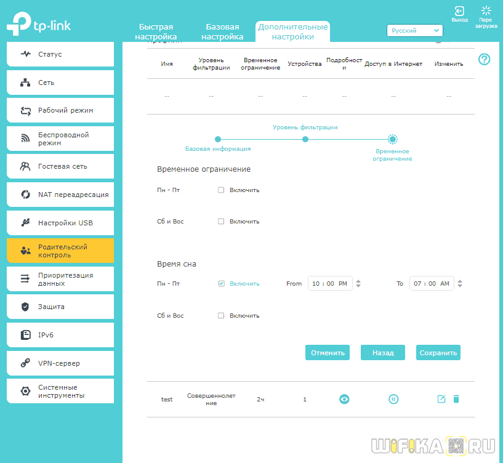Click the Сохранить button
Viewport: 503px width, 463px height.
[x=438, y=353]
